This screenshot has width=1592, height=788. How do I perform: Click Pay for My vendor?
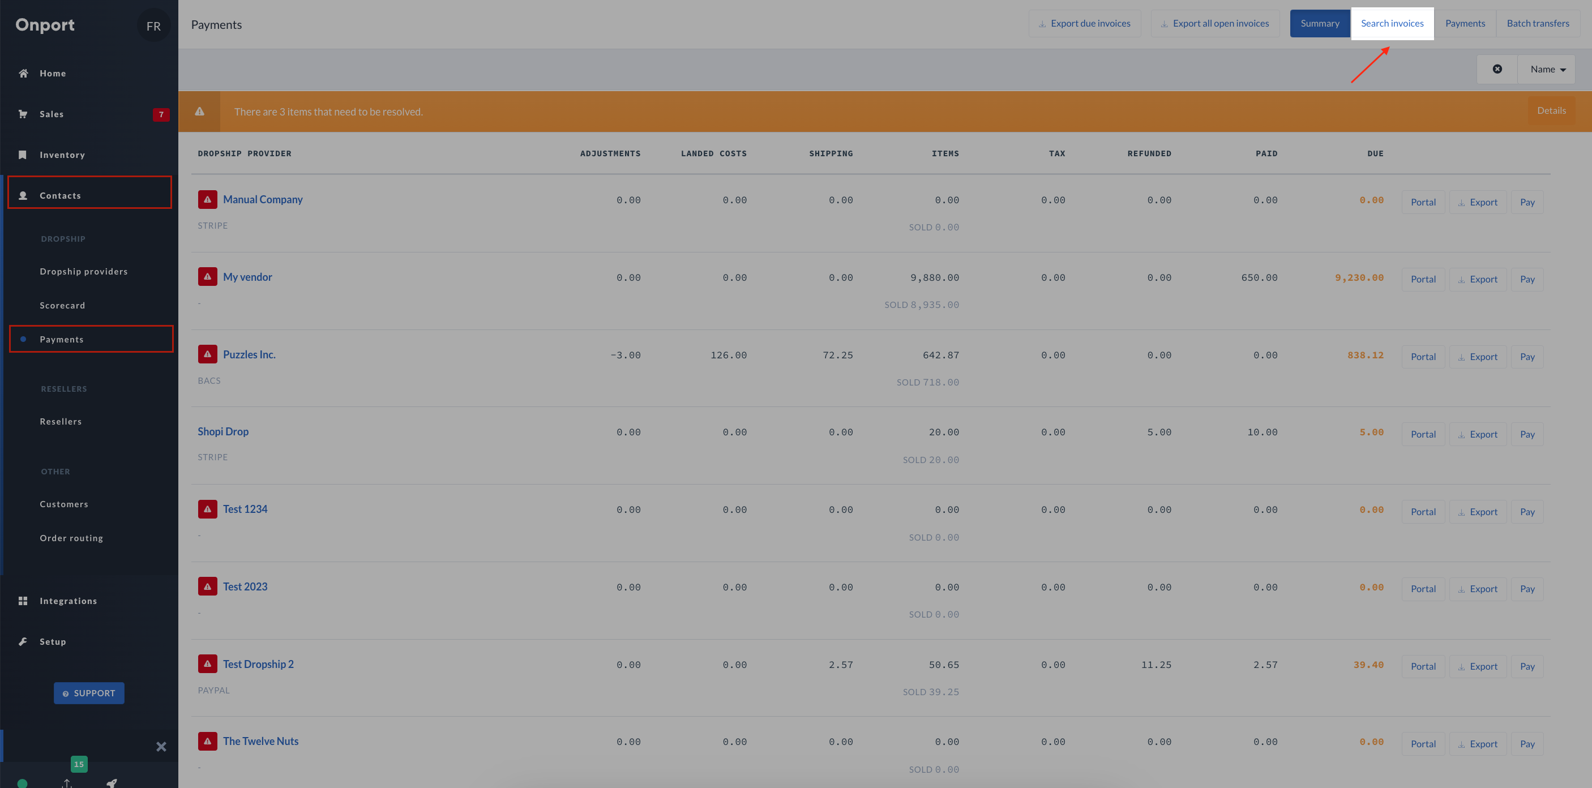point(1527,279)
